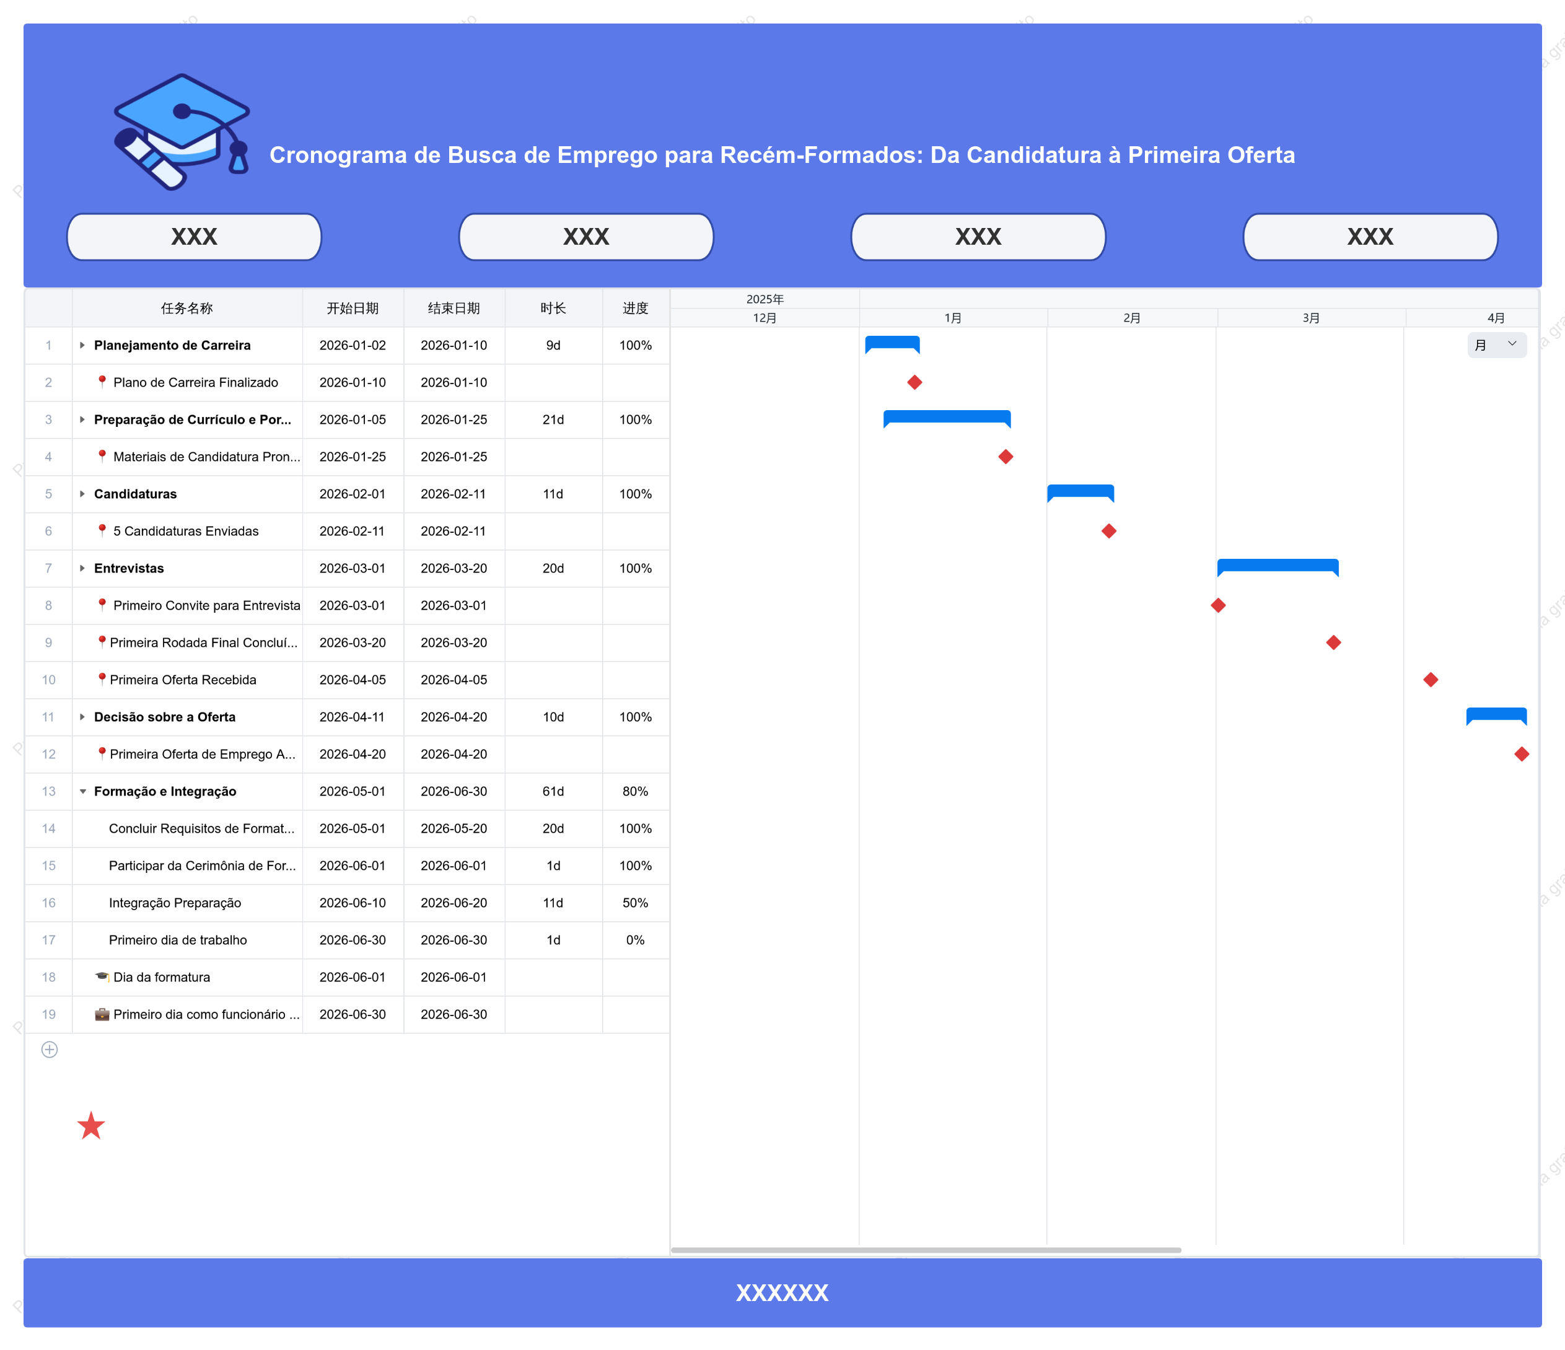Click Primeira Oferta de Emprego milestone diamond

[x=1522, y=754]
